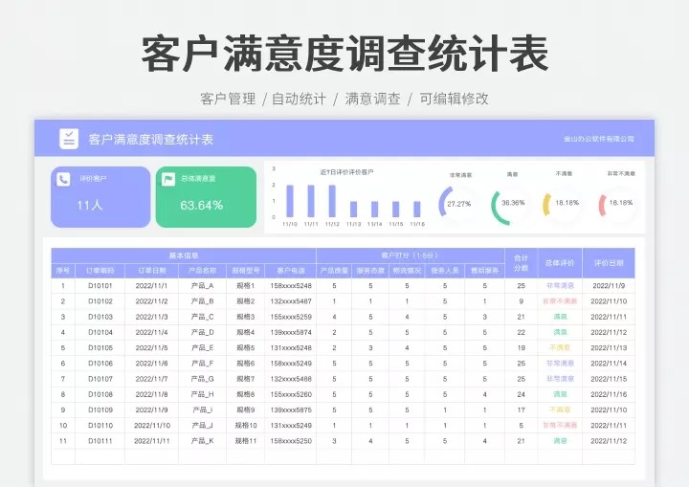Select the total score 19 in D10105 row
689x487 pixels.
coord(522,347)
